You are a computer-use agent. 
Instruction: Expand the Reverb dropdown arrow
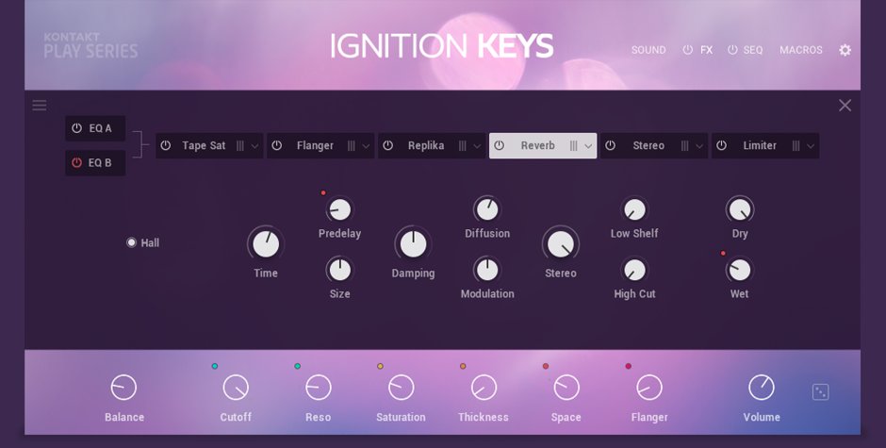588,146
